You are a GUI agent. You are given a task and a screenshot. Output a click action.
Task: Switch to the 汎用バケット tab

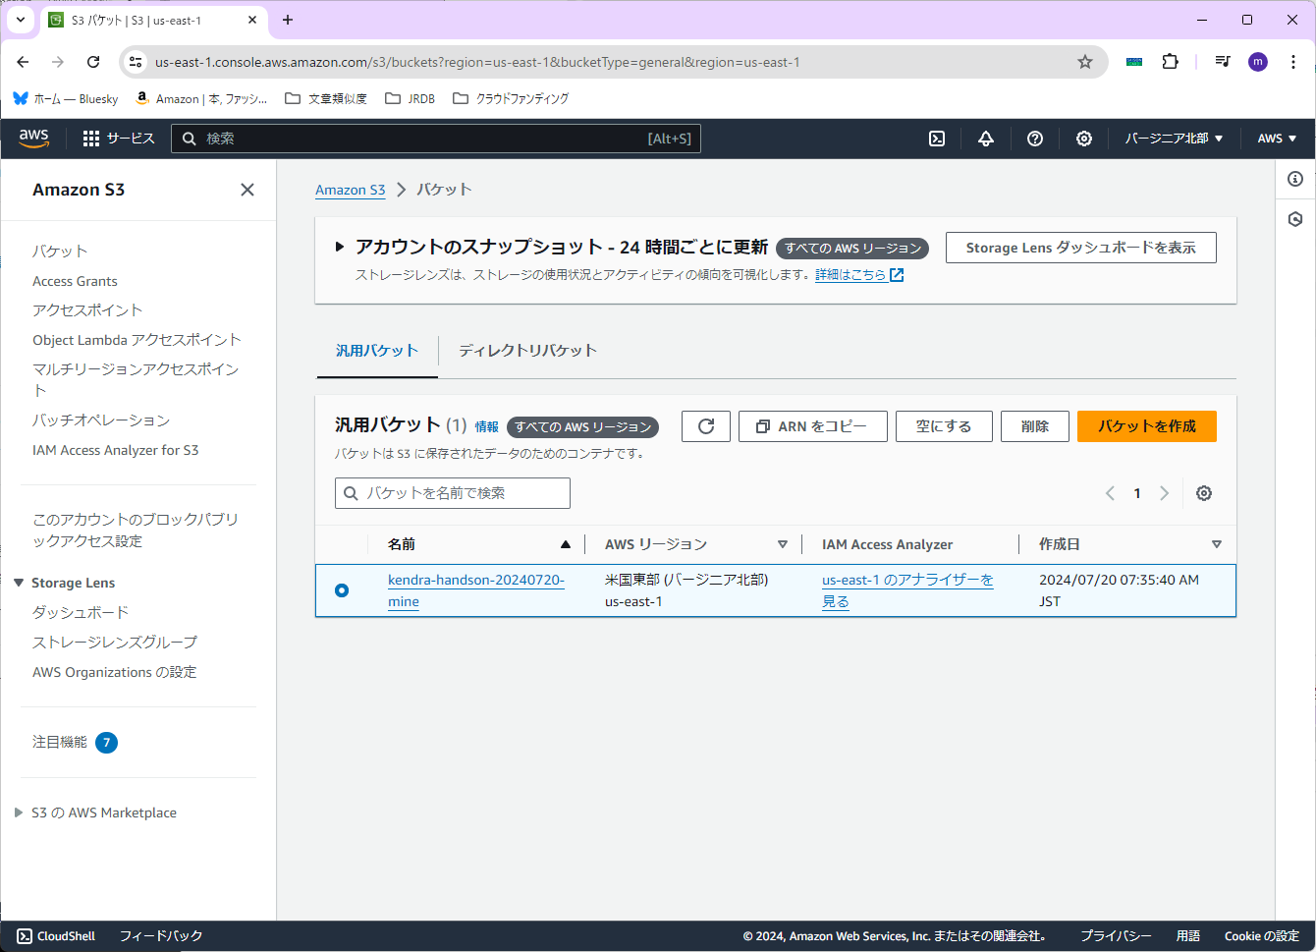click(377, 351)
